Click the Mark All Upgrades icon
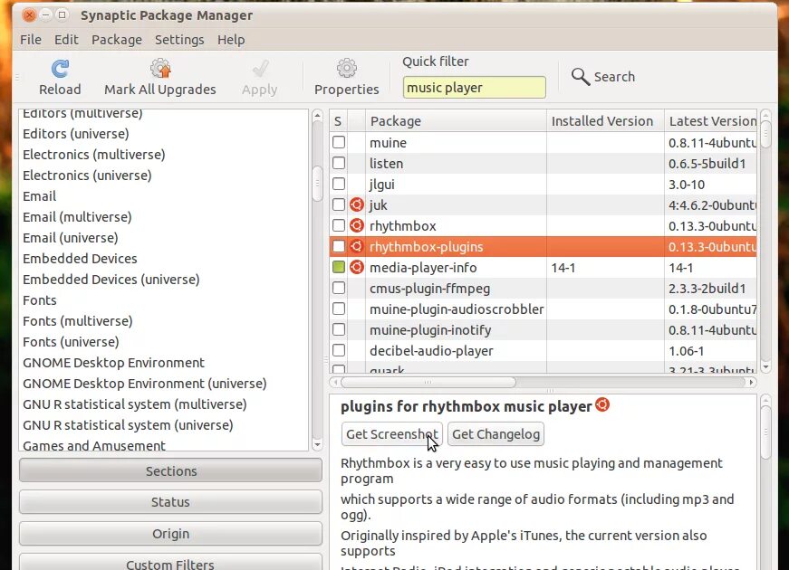The image size is (789, 570). click(x=159, y=71)
